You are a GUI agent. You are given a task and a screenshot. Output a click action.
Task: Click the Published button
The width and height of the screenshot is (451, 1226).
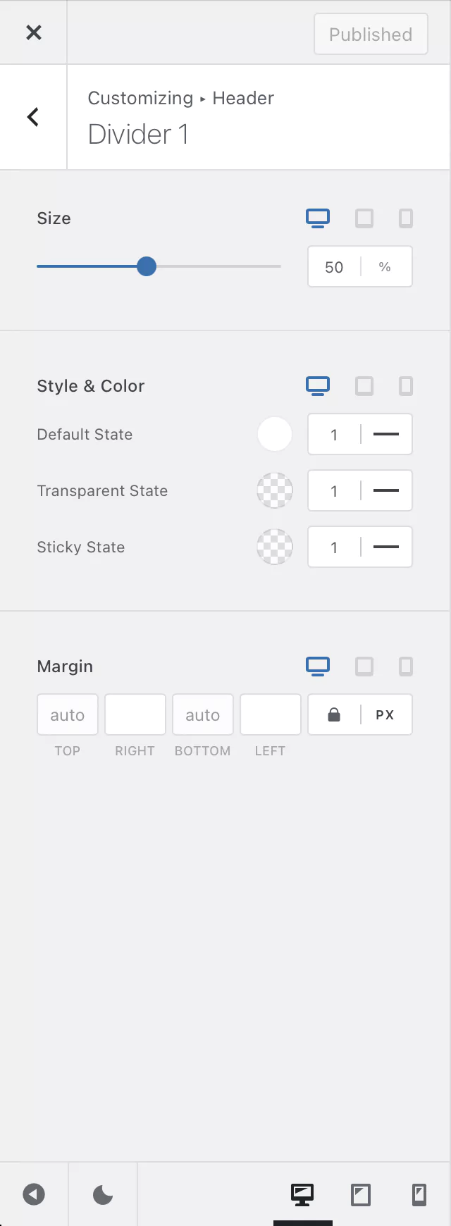[371, 34]
